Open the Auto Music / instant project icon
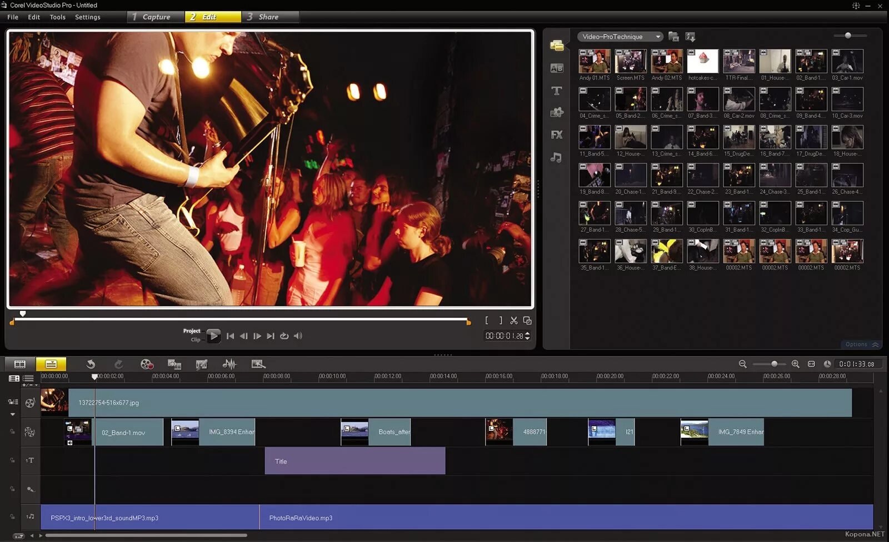This screenshot has height=542, width=889. click(258, 364)
